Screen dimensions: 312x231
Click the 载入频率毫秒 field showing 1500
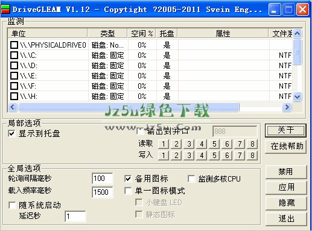103,192
